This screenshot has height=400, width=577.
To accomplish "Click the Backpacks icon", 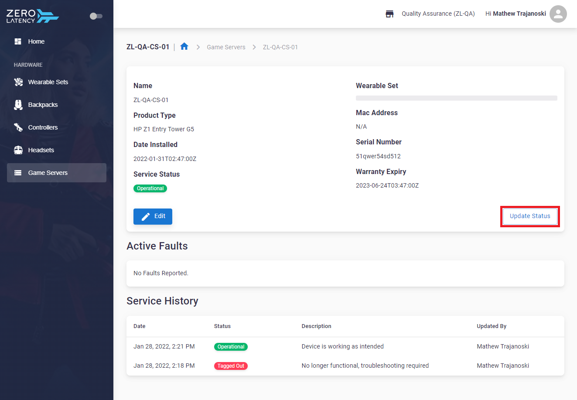I will pos(18,105).
